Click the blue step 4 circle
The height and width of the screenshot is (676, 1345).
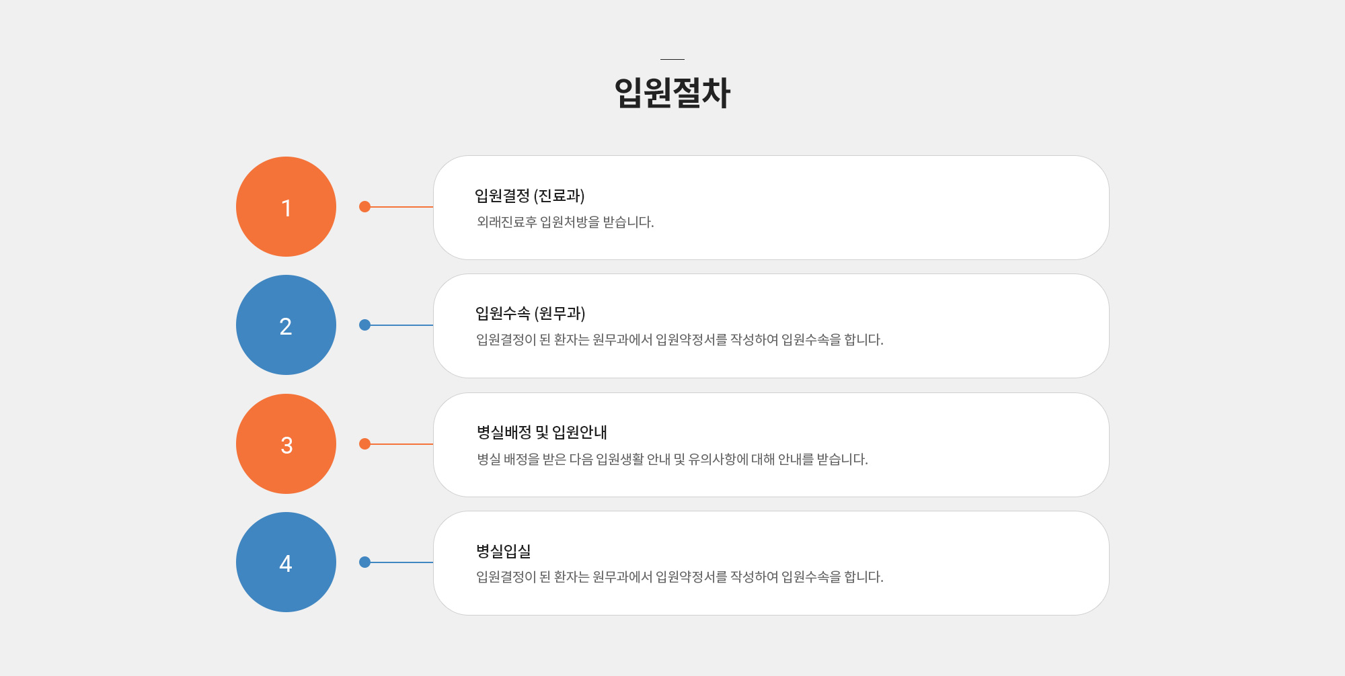(x=286, y=562)
